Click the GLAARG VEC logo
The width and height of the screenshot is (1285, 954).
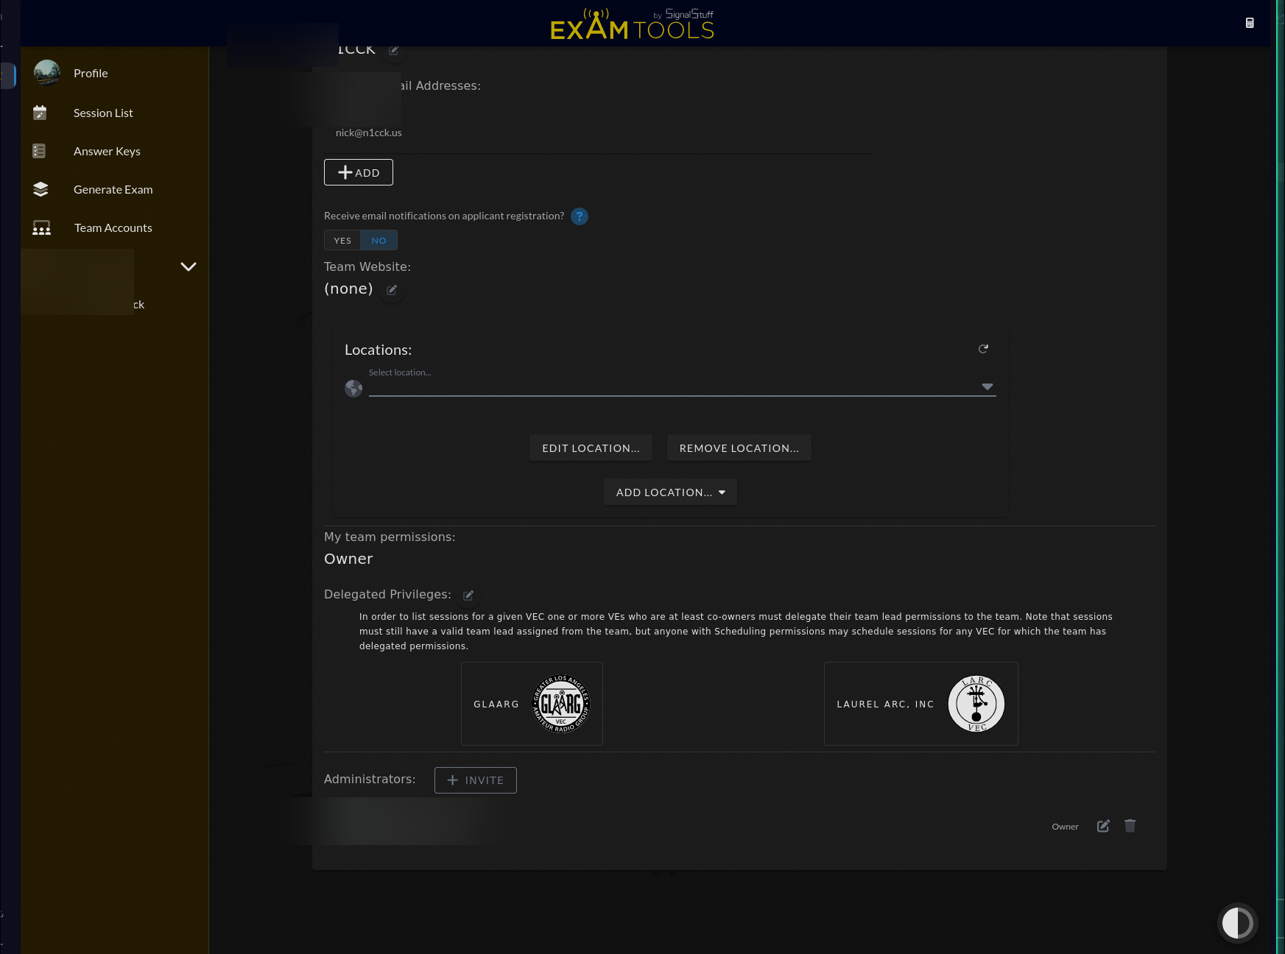coord(561,704)
